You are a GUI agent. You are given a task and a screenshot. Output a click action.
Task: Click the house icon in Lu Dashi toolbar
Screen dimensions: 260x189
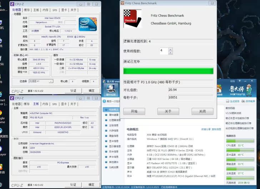219,90
